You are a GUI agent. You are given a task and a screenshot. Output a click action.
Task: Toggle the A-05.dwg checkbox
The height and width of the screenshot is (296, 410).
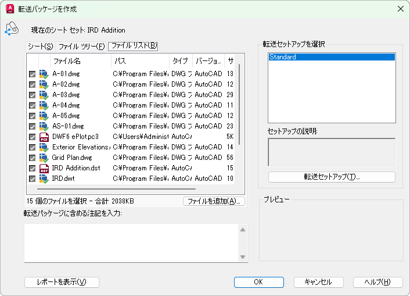33,116
